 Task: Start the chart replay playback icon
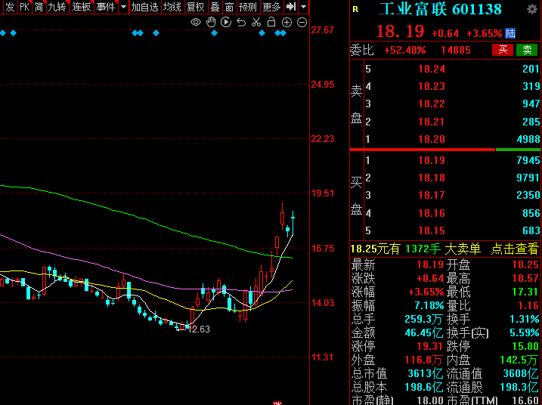[x=226, y=23]
